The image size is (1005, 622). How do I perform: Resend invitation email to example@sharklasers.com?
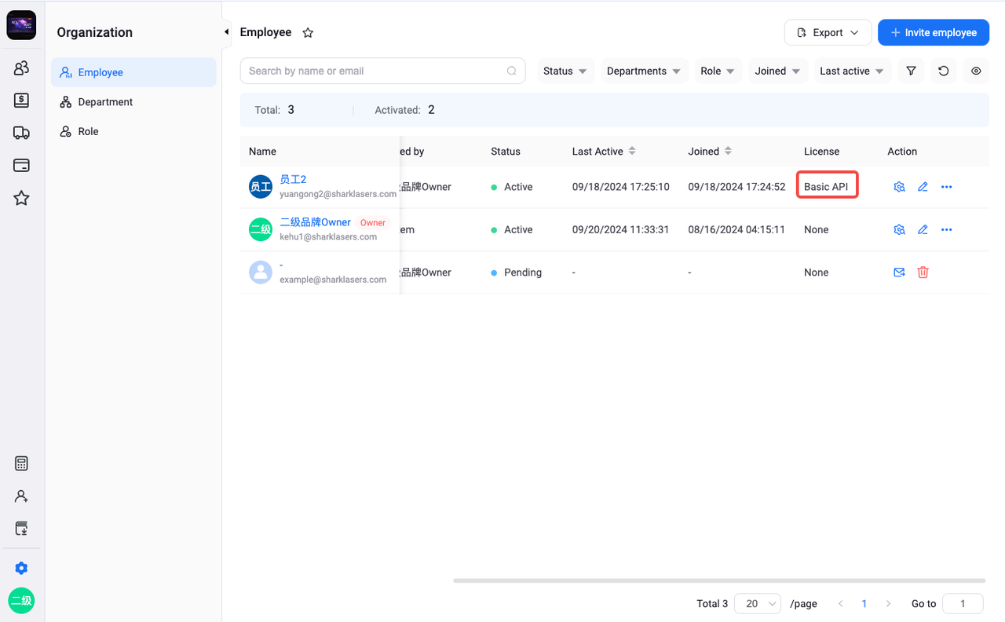(x=900, y=273)
